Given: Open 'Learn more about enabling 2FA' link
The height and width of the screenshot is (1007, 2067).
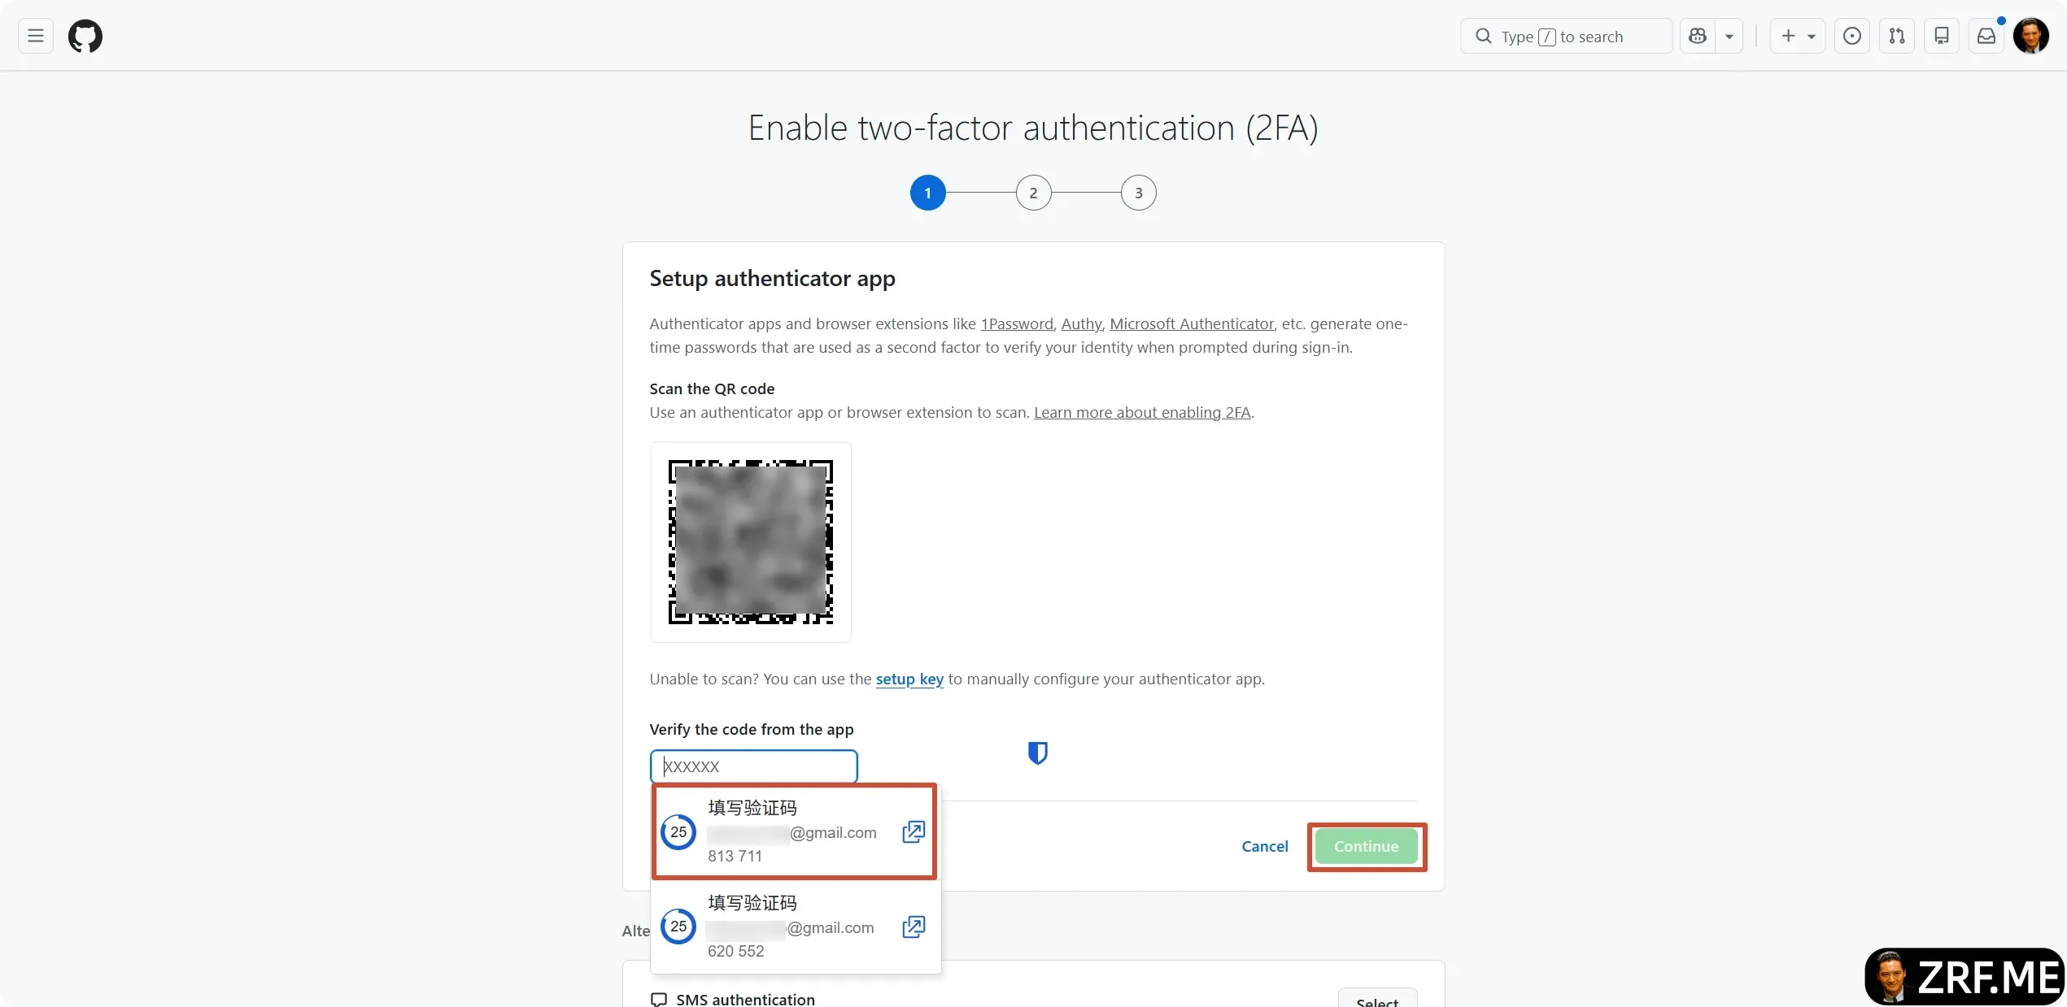Looking at the screenshot, I should click(1142, 412).
